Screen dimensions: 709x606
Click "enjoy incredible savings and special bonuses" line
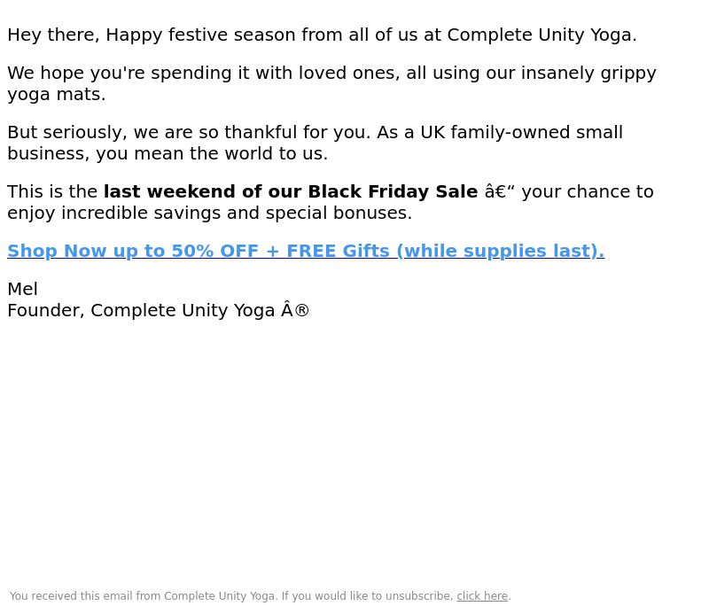pos(209,213)
